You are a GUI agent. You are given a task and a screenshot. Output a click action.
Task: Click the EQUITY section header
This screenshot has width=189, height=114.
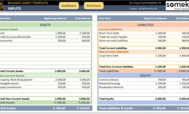(145, 76)
